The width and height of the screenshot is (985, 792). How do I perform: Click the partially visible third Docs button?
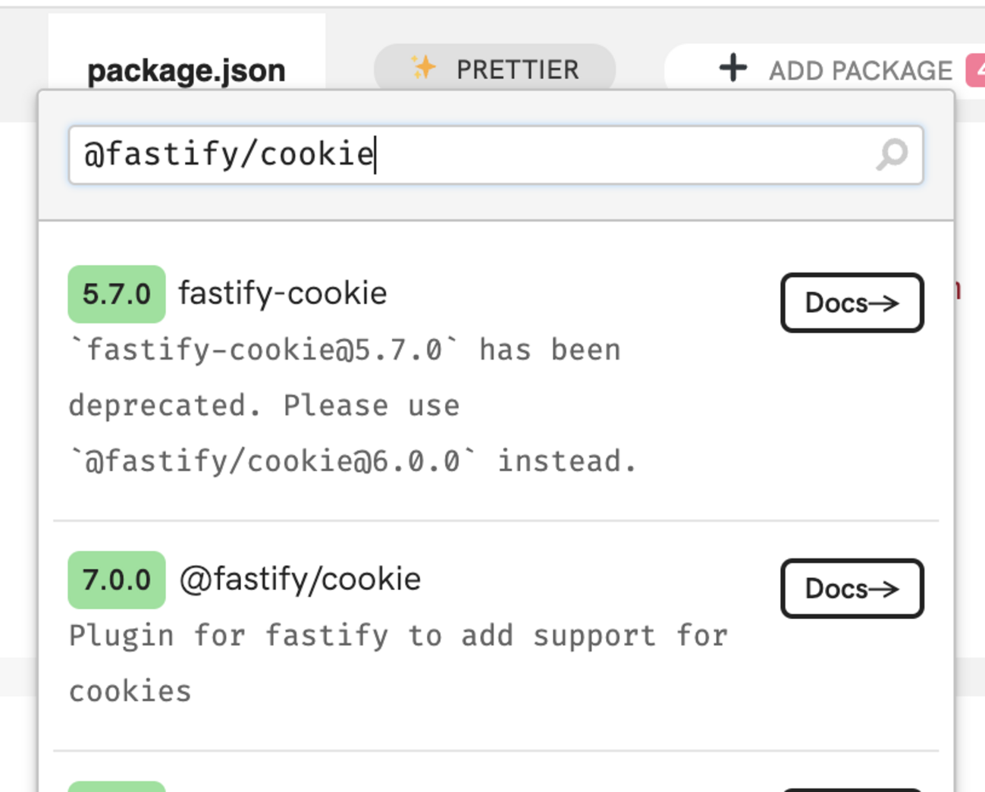[x=852, y=789]
